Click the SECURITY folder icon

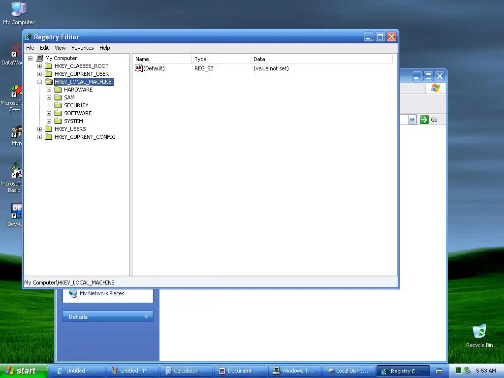point(58,105)
